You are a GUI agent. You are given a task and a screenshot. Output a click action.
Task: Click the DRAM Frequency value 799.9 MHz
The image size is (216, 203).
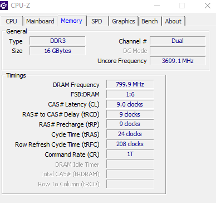click(x=130, y=84)
